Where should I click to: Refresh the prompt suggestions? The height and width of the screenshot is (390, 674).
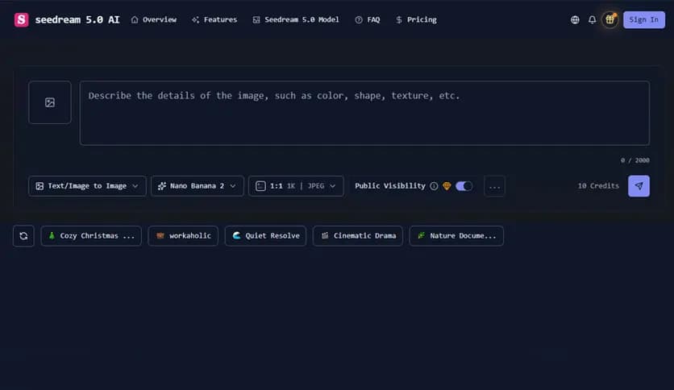tap(23, 236)
